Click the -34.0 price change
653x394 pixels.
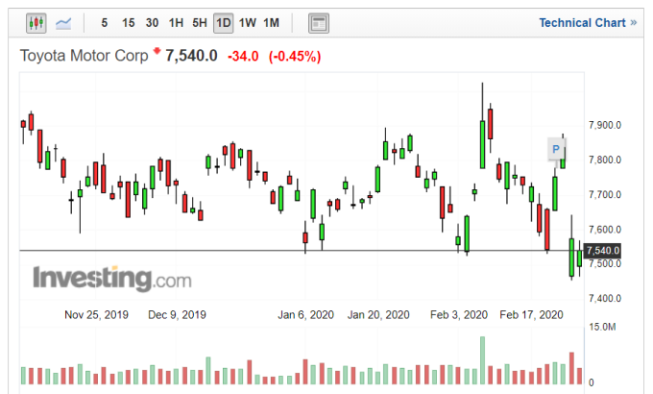tap(243, 57)
